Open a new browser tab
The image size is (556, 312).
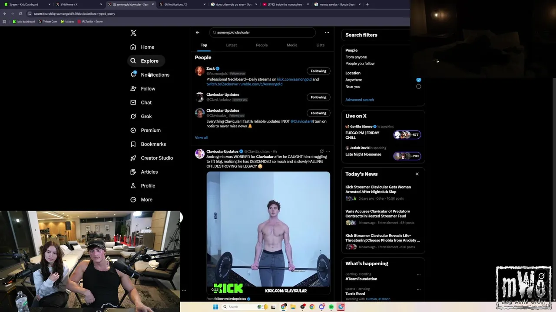(x=367, y=4)
